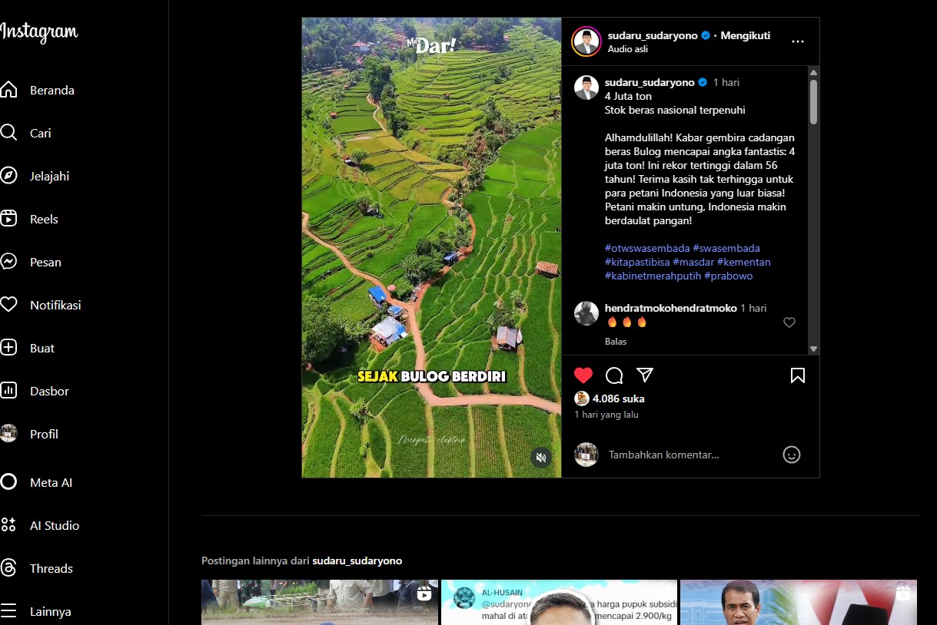Click the Threads icon in sidebar
Image resolution: width=937 pixels, height=625 pixels.
click(x=8, y=568)
